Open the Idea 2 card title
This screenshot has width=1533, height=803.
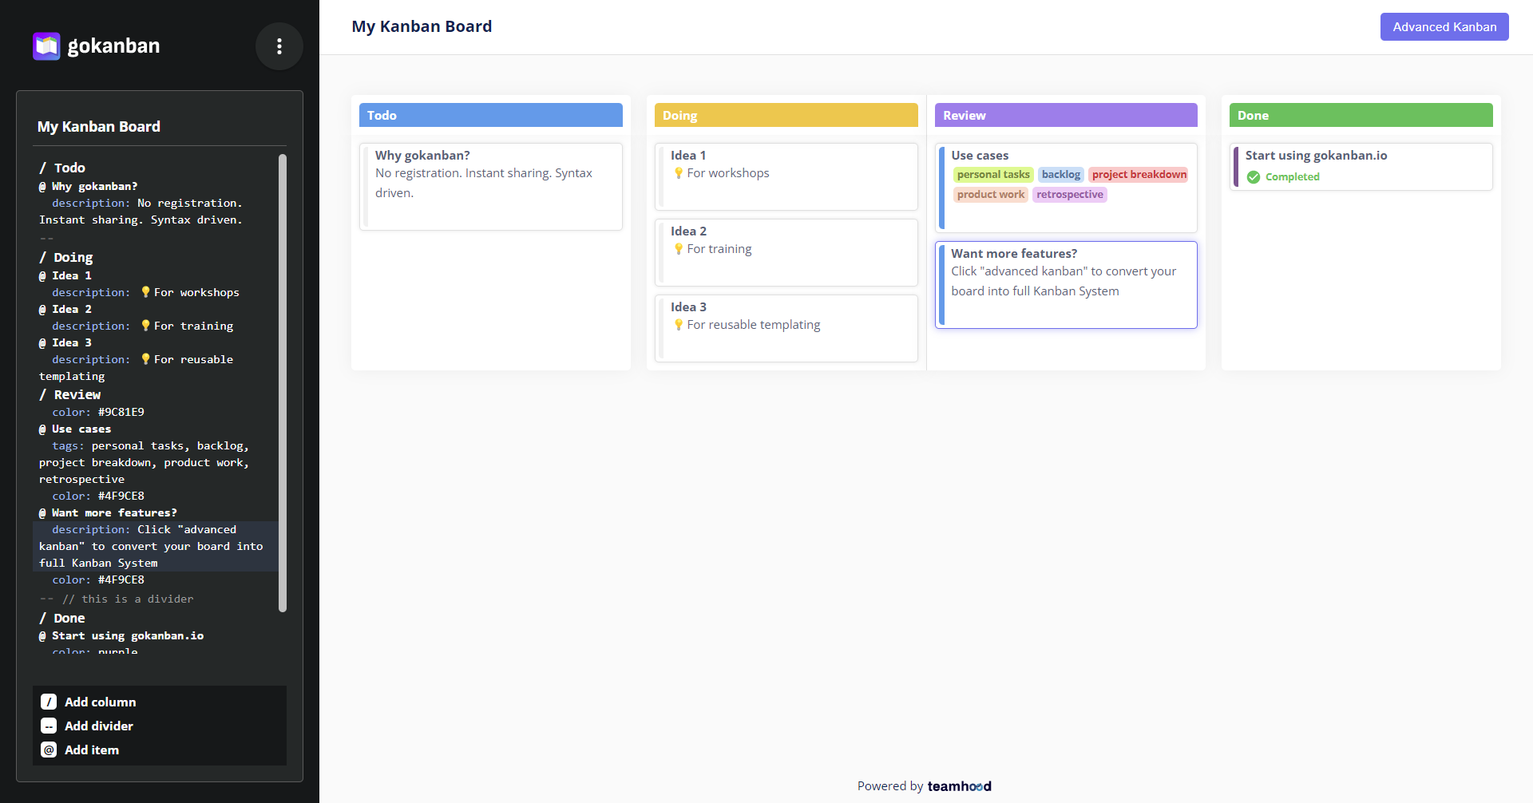click(x=688, y=231)
